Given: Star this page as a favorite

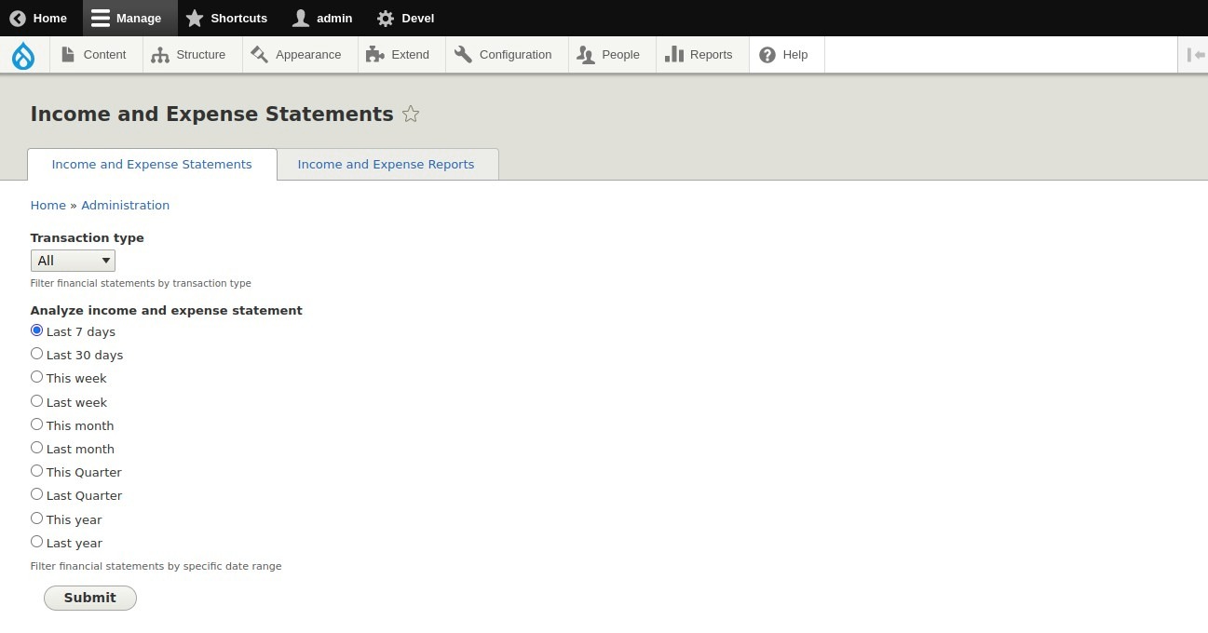Looking at the screenshot, I should pyautogui.click(x=410, y=114).
